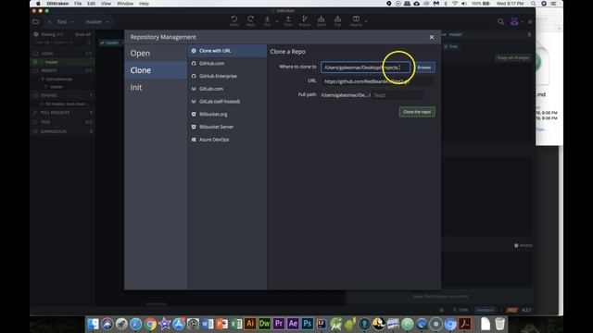Screen dimensions: 593x333
Task: Open the Help menu
Action: pyautogui.click(x=144, y=4)
